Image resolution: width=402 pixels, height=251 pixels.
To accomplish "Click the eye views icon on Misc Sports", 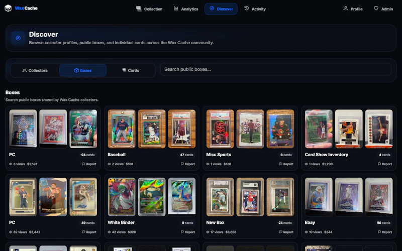I will [x=208, y=164].
